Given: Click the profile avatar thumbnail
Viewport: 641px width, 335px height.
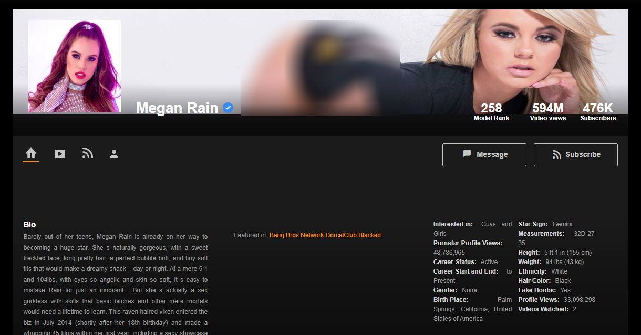Looking at the screenshot, I should (75, 66).
